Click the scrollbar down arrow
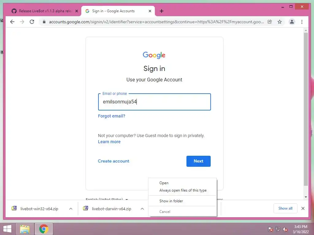The image size is (314, 235). [306, 197]
